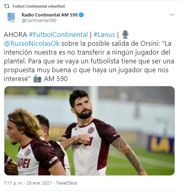Click Radio Continental profile avatar
The height and width of the screenshot is (191, 181).
(x=11, y=18)
